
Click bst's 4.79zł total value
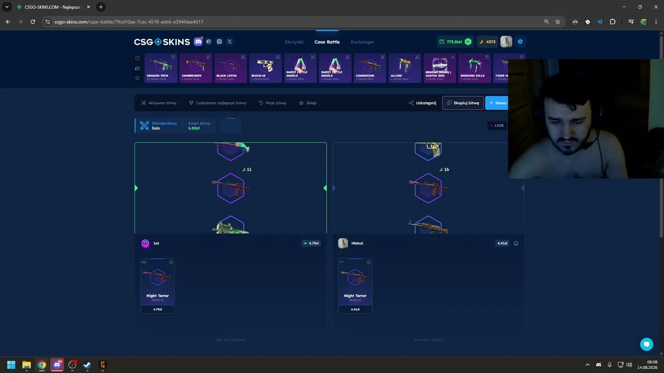[311, 243]
